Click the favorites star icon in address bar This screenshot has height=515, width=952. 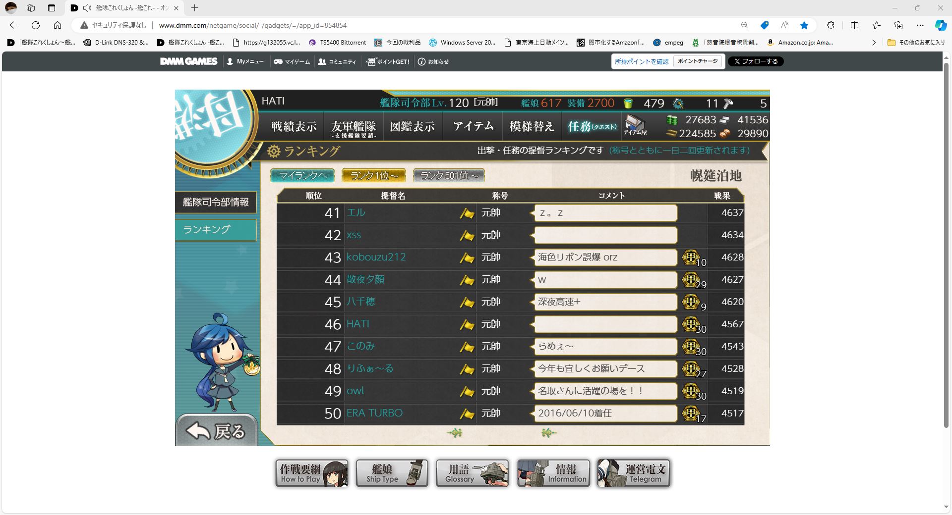[804, 25]
